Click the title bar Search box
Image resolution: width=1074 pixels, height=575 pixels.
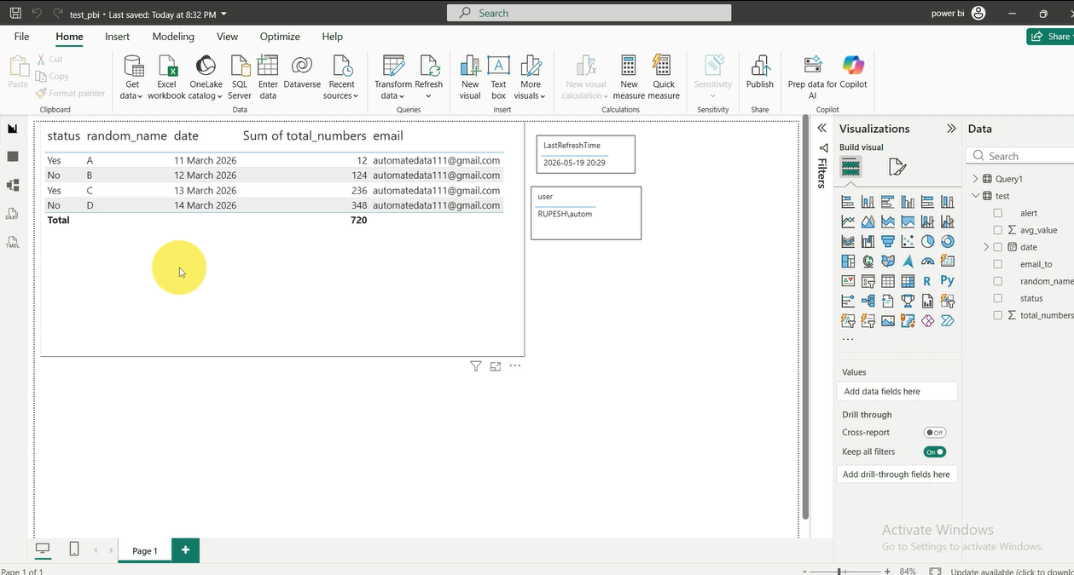[x=589, y=13]
